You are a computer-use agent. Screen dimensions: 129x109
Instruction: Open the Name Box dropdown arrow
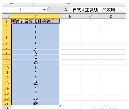point(44,10)
